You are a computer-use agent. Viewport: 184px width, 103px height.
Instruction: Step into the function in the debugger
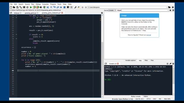pyautogui.click(x=54, y=7)
